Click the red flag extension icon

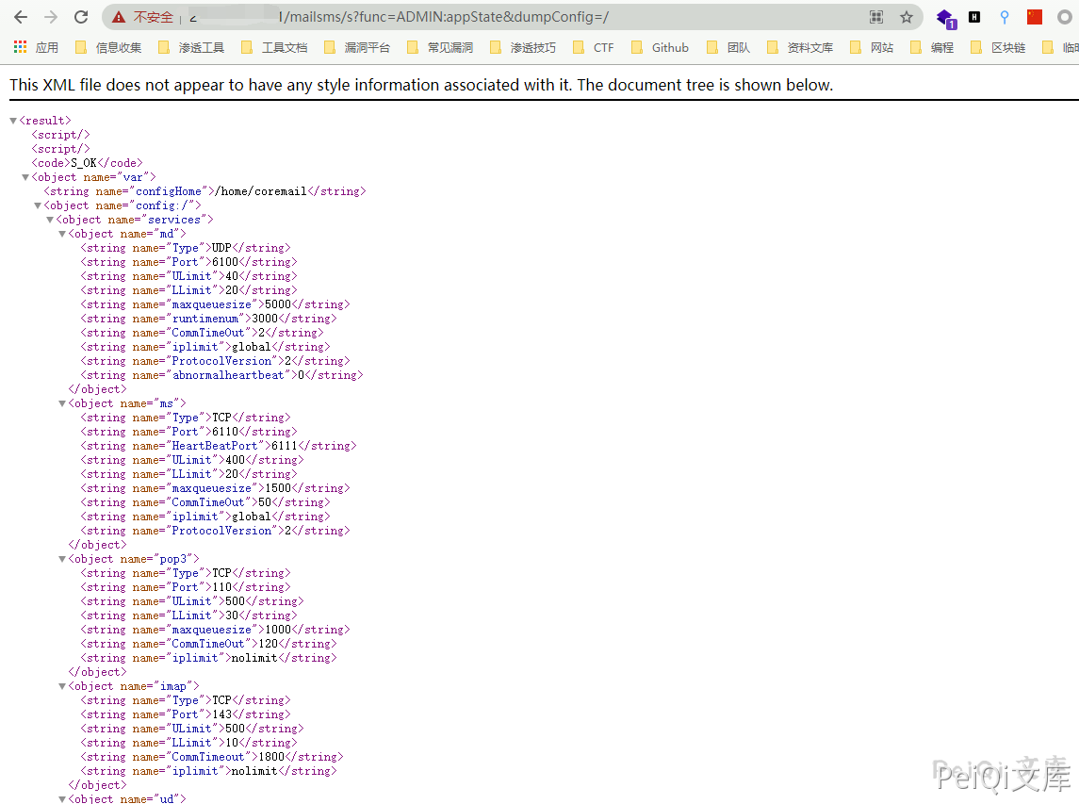click(x=1035, y=17)
